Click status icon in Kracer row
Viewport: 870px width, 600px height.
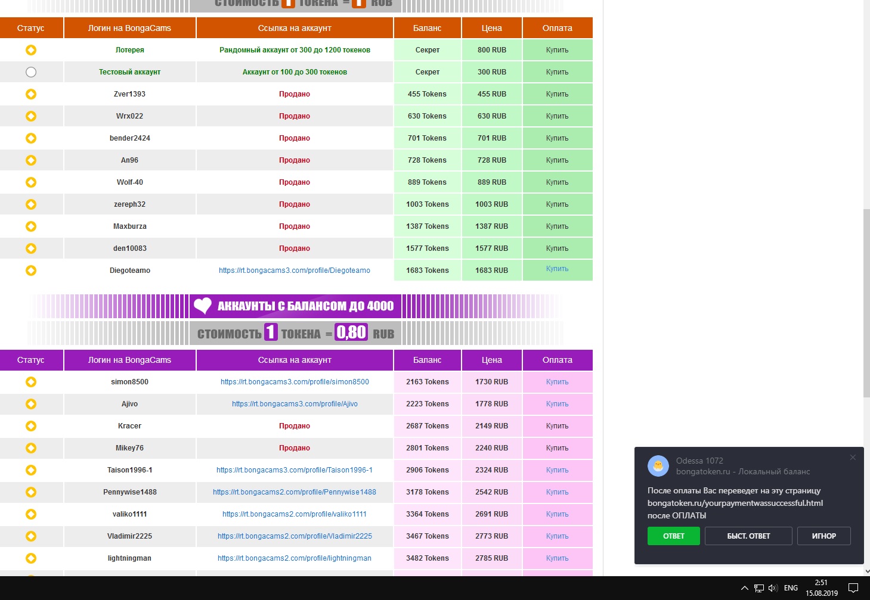click(x=31, y=426)
